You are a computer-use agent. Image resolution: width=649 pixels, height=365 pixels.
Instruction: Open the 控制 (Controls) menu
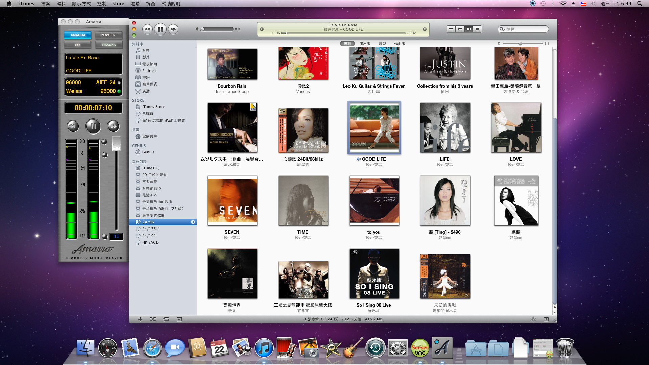point(101,4)
